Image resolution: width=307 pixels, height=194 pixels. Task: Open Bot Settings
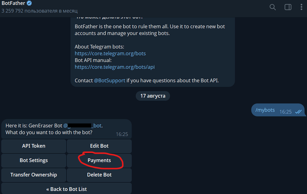[x=34, y=161]
